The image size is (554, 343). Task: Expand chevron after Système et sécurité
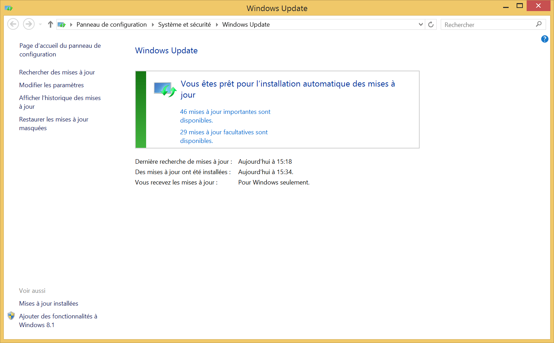point(217,25)
